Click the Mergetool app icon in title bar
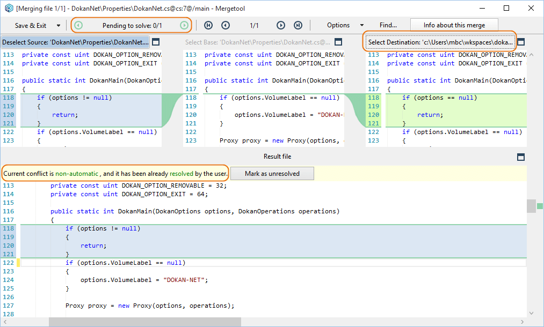This screenshot has height=327, width=544. 9,8
